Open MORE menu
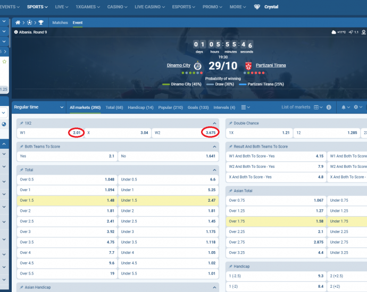Image resolution: width=367 pixels, height=292 pixels. click(238, 7)
